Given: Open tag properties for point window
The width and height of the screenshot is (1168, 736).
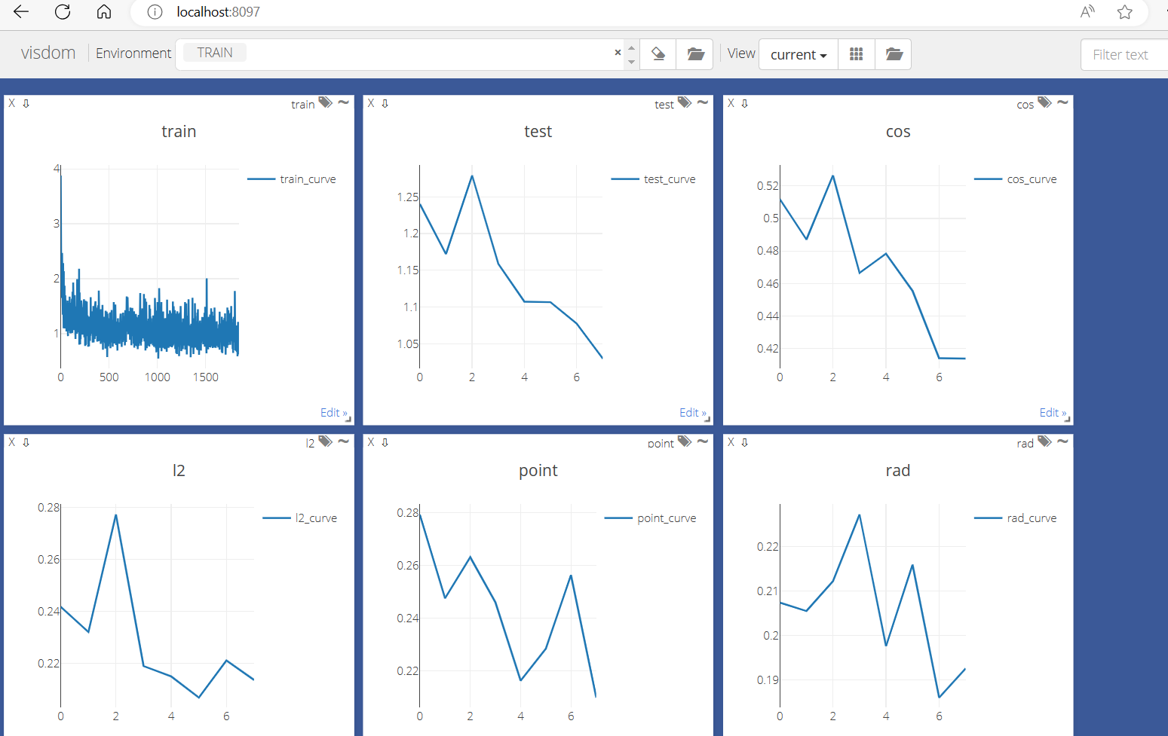Looking at the screenshot, I should (685, 441).
